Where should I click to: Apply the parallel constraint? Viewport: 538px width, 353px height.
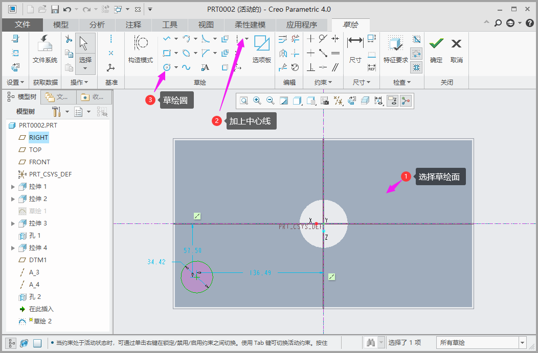click(x=335, y=67)
